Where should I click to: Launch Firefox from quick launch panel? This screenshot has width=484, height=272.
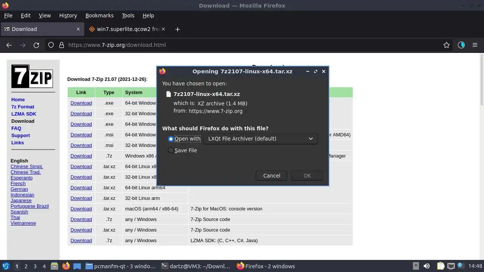(x=66, y=266)
